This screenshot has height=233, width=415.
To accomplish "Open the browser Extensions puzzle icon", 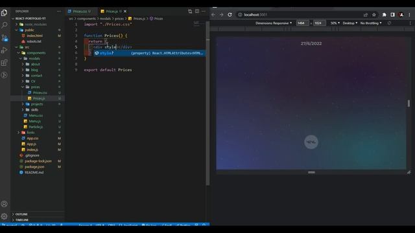I will coord(384,15).
